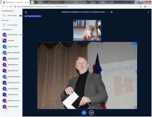This screenshot has width=152, height=117.
Task: Reload the page with the browser refresh icon
Action: (11, 6)
